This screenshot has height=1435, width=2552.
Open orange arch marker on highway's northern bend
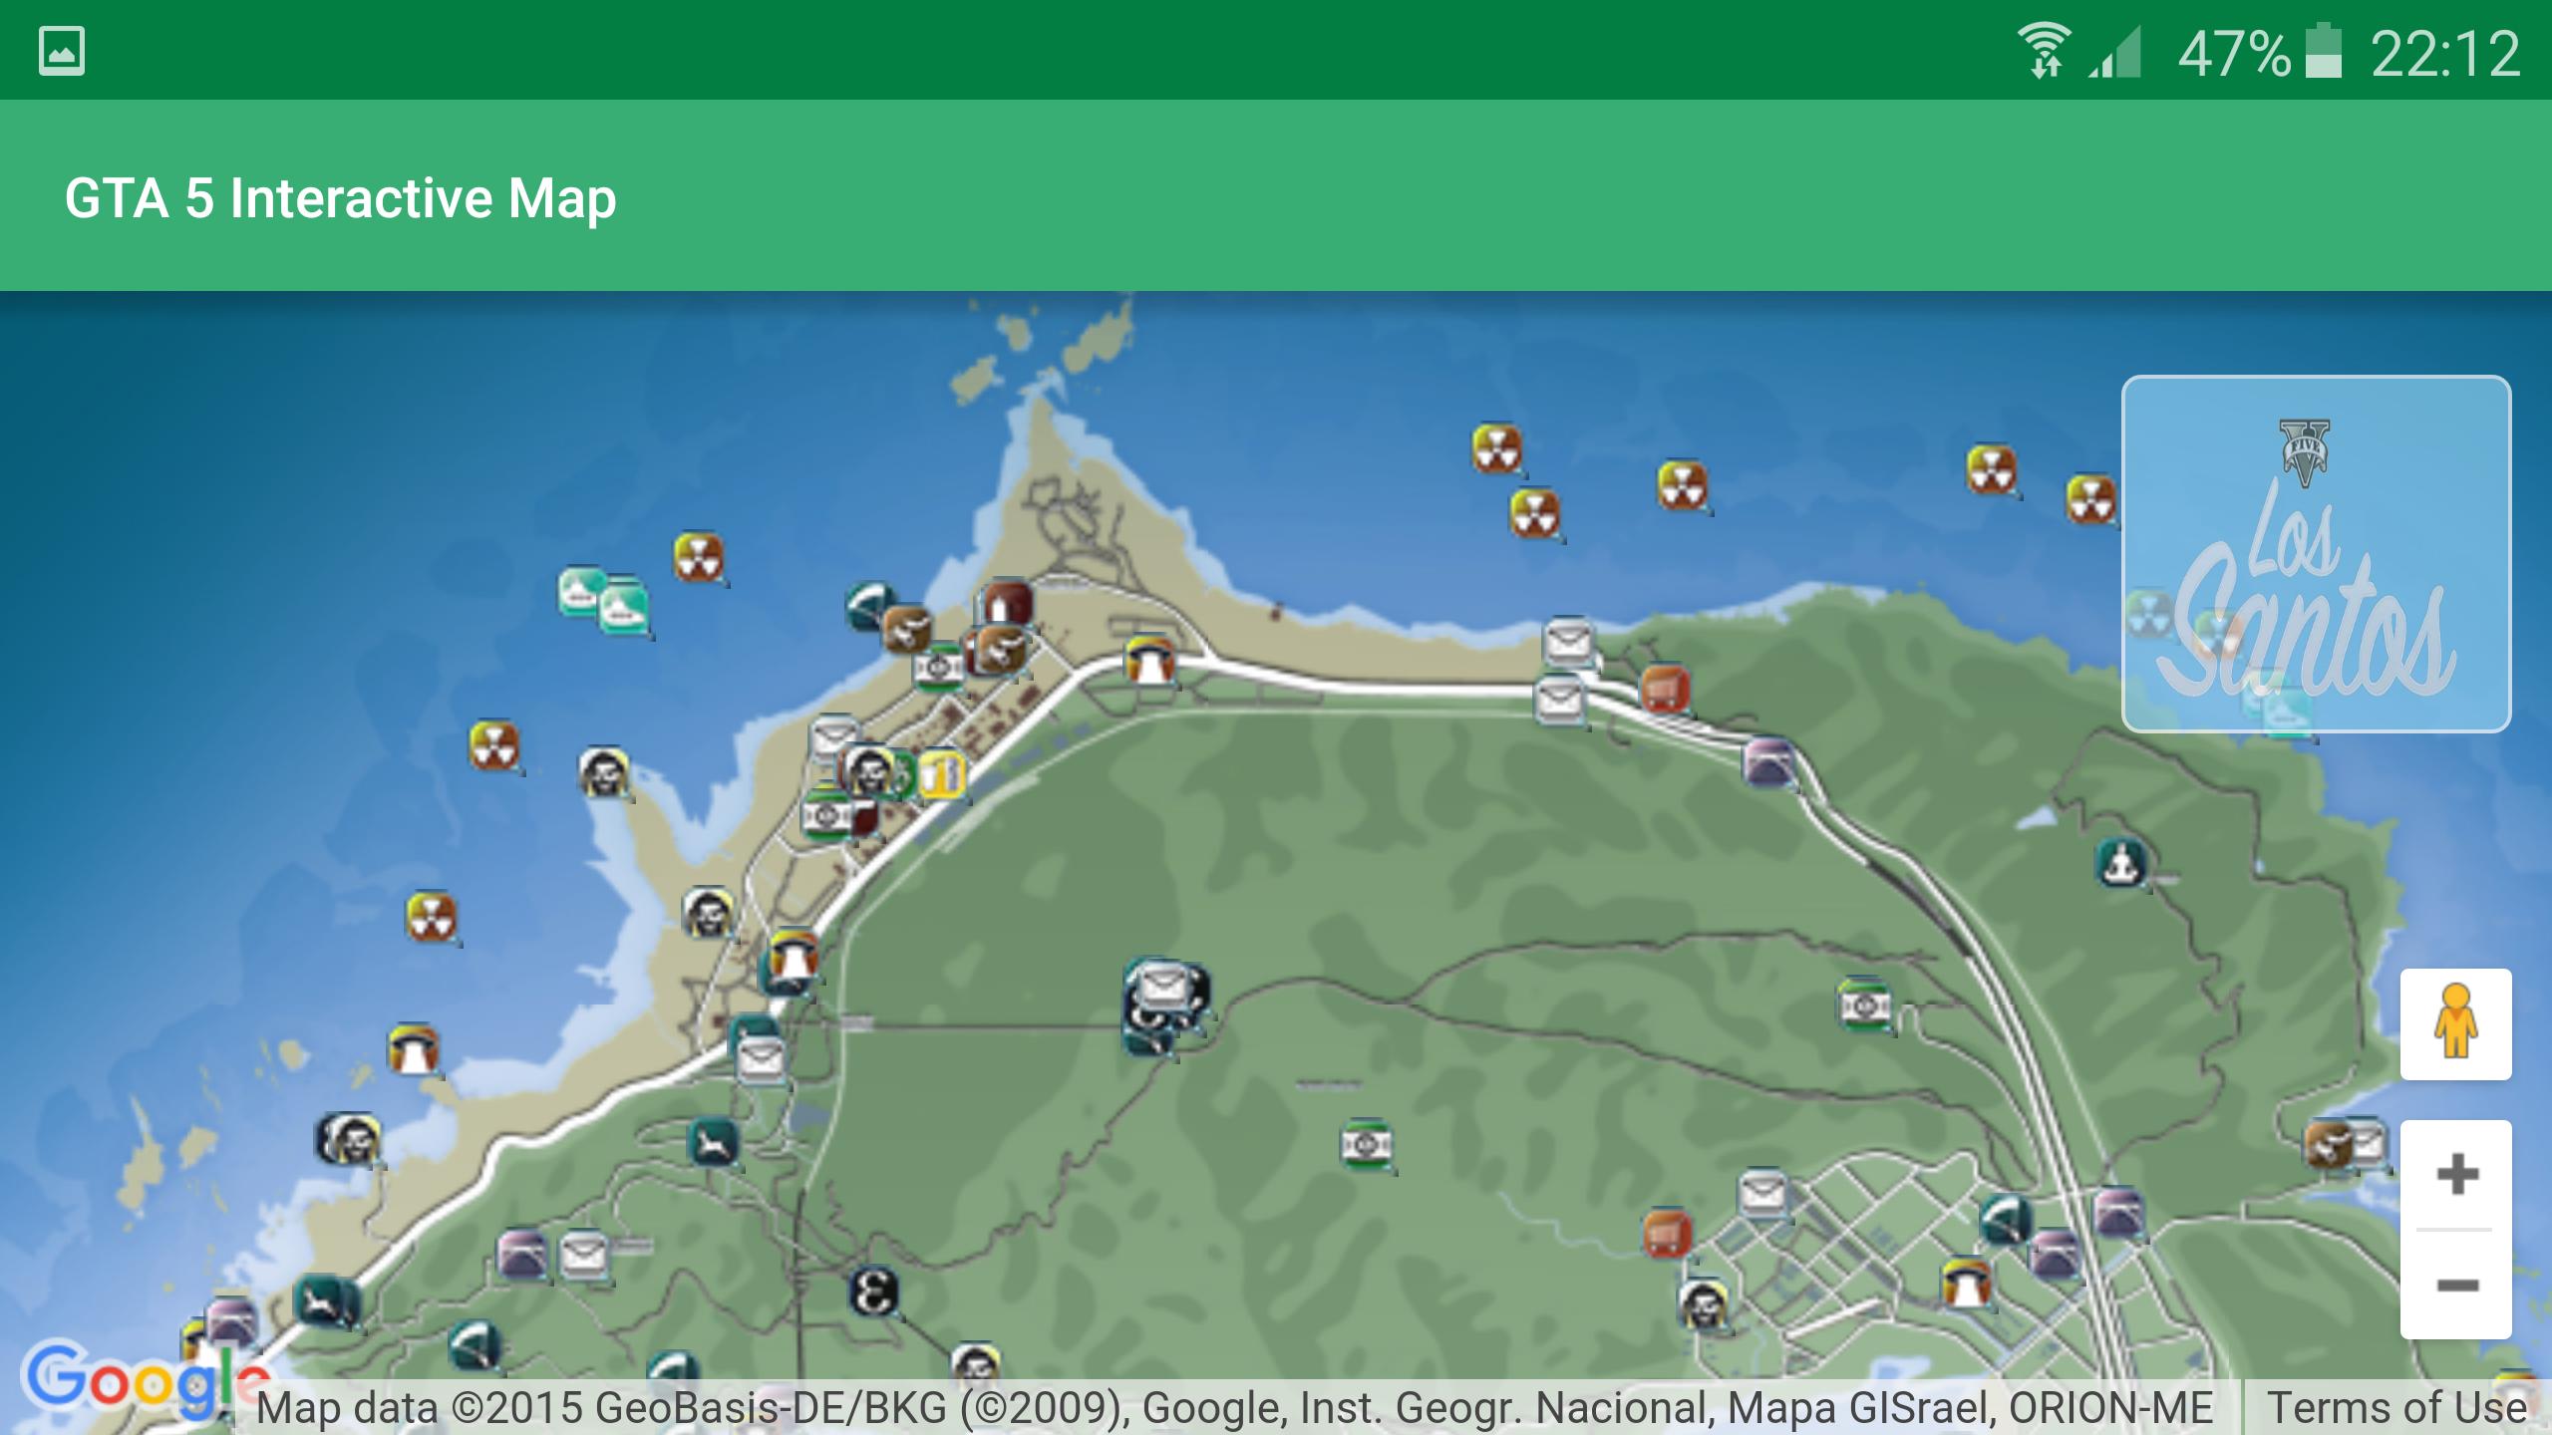coord(1148,661)
